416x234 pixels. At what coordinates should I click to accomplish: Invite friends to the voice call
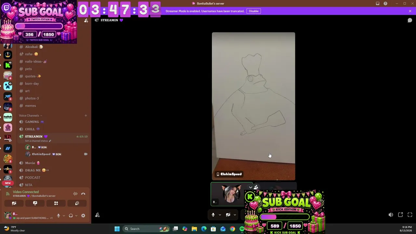pos(97,215)
